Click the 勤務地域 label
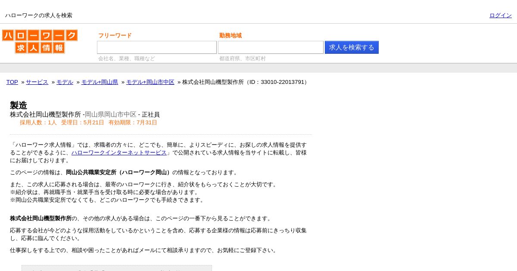The width and height of the screenshot is (517, 271). click(230, 36)
